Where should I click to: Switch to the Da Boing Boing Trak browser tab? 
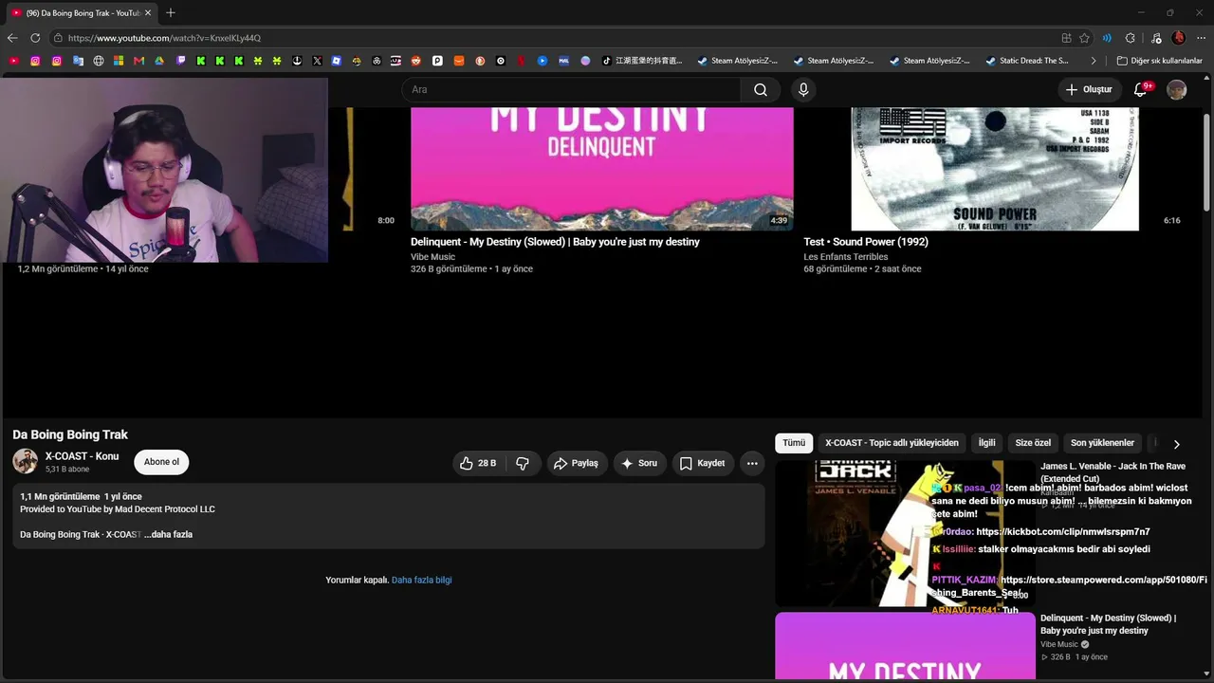tap(82, 13)
